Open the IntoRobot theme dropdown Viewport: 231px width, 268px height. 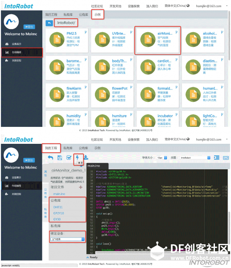click(x=195, y=158)
